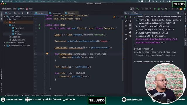The image size is (187, 105).
Task: Run the Main configuration from the top toolbar
Action: coord(155,9)
